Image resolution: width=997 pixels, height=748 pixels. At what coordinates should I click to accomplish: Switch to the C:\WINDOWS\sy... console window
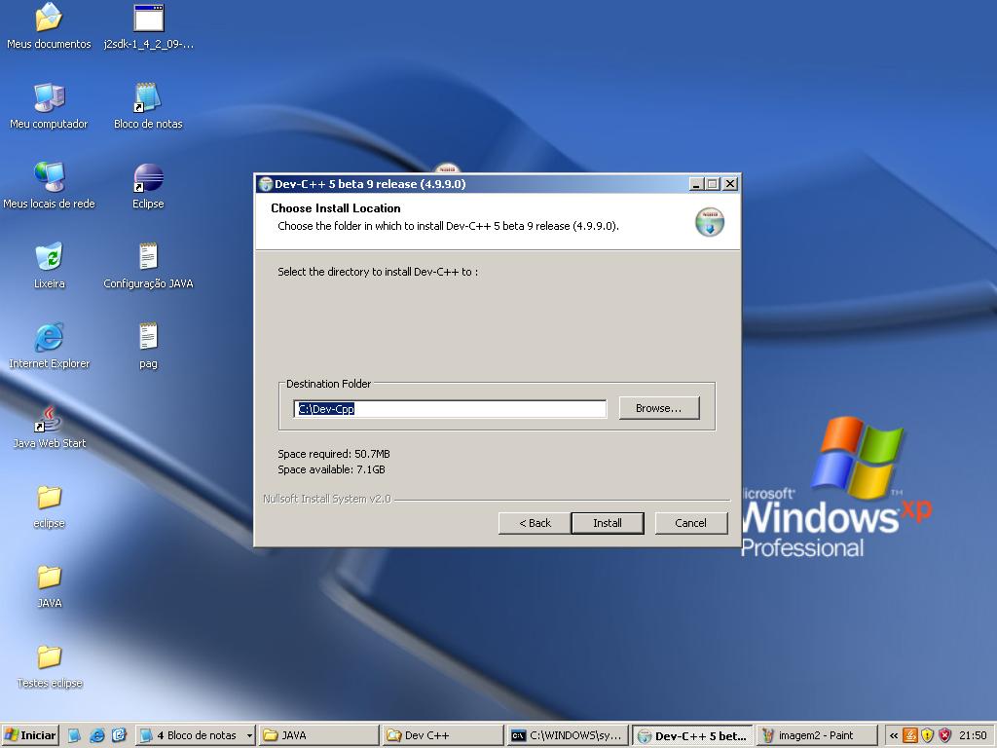tap(568, 735)
